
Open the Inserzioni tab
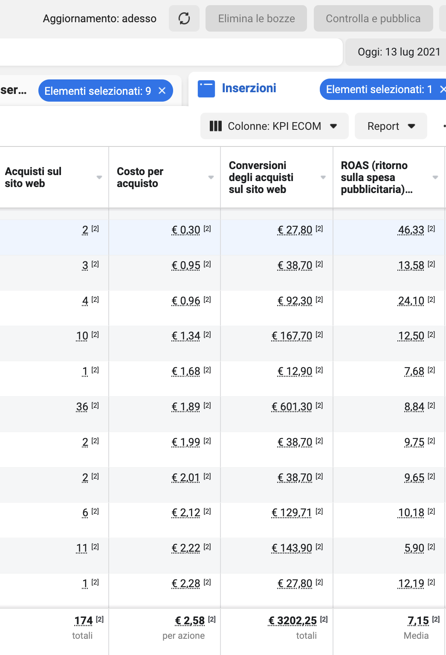[x=249, y=88]
